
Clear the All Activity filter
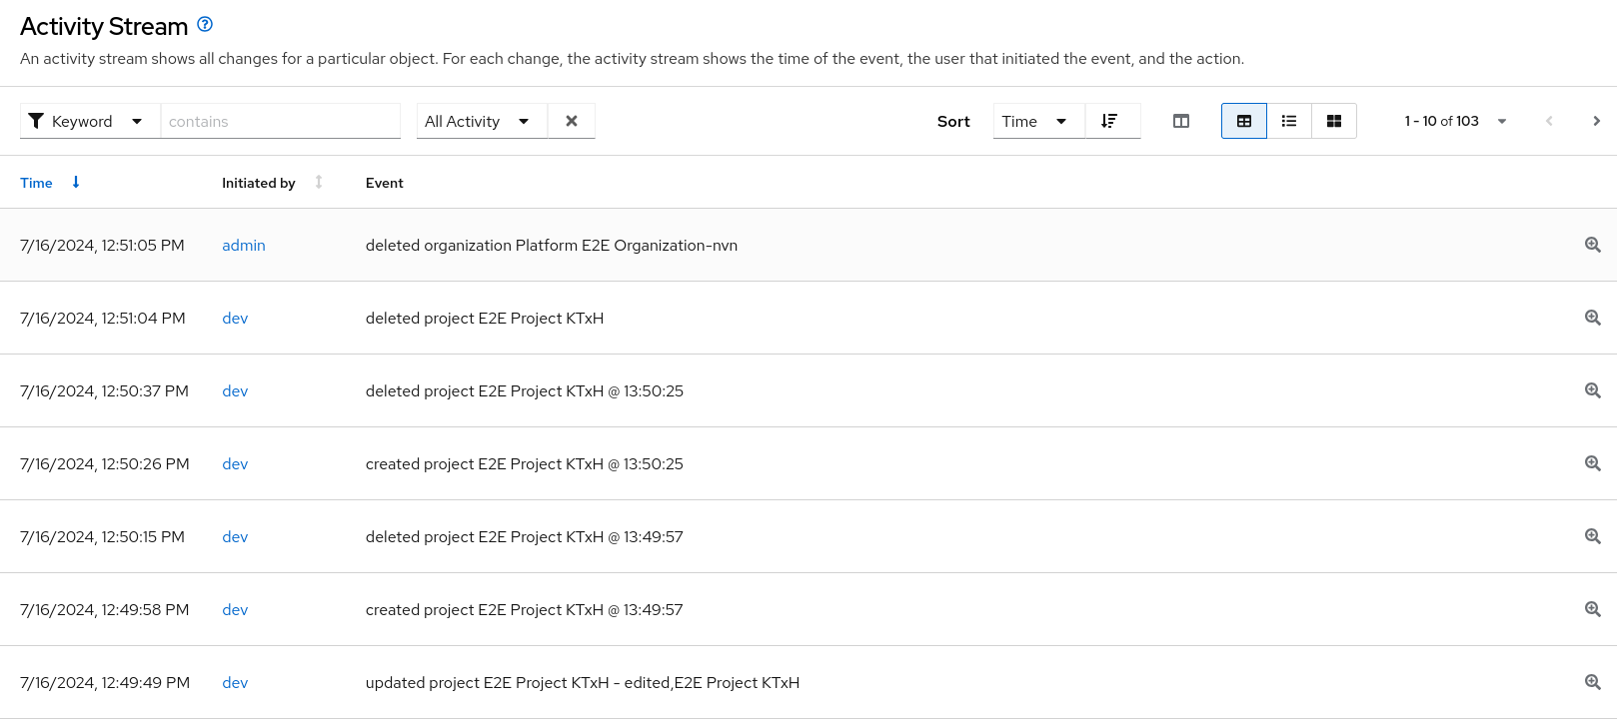572,121
